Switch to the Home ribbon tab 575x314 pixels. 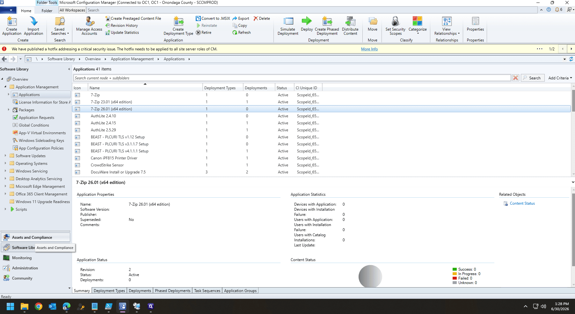[x=26, y=11]
